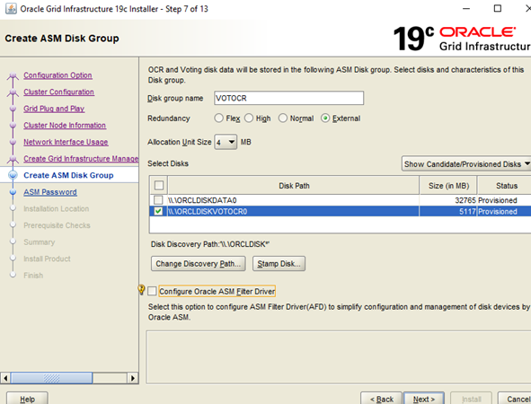Open Cluster Node Information step
Viewport: 531px width, 404px height.
pyautogui.click(x=65, y=125)
